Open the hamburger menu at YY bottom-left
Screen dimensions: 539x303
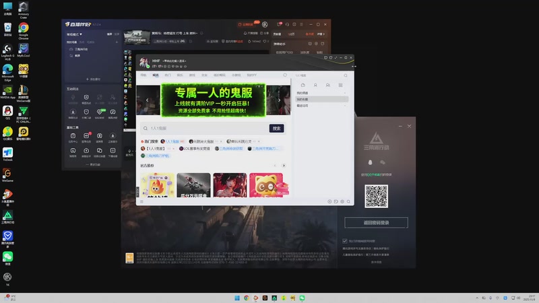click(x=141, y=201)
